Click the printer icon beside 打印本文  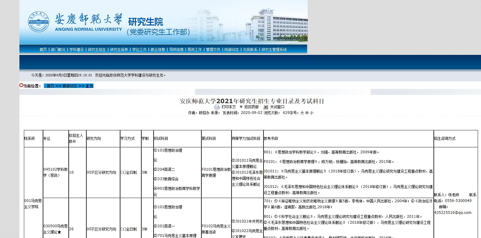tap(217, 107)
